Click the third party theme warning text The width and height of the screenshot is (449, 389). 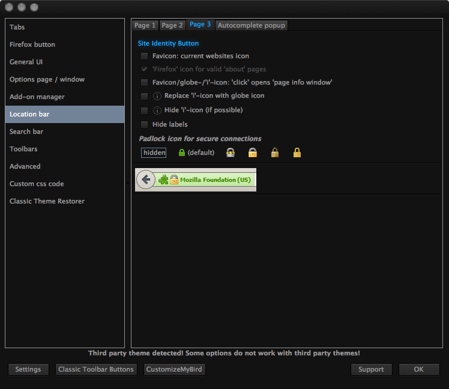coord(224,353)
